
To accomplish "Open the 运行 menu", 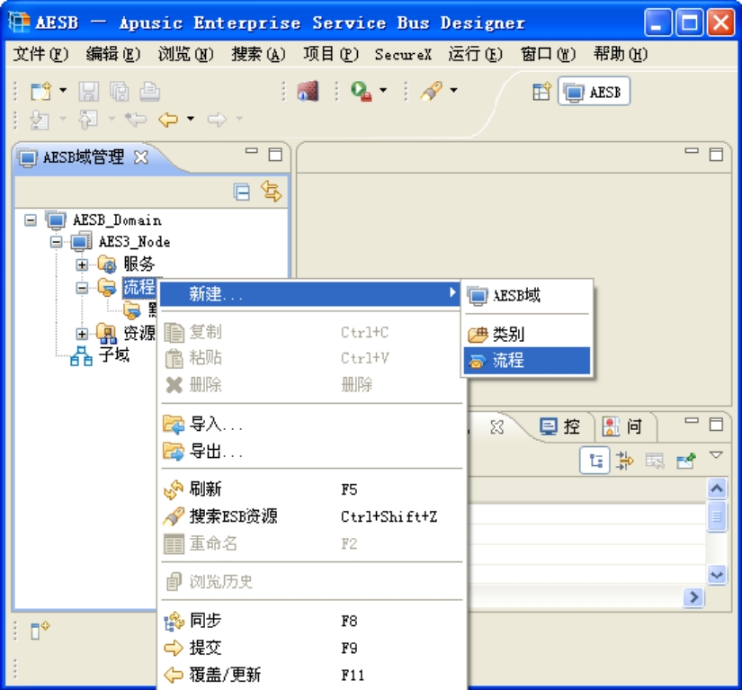I will [475, 54].
